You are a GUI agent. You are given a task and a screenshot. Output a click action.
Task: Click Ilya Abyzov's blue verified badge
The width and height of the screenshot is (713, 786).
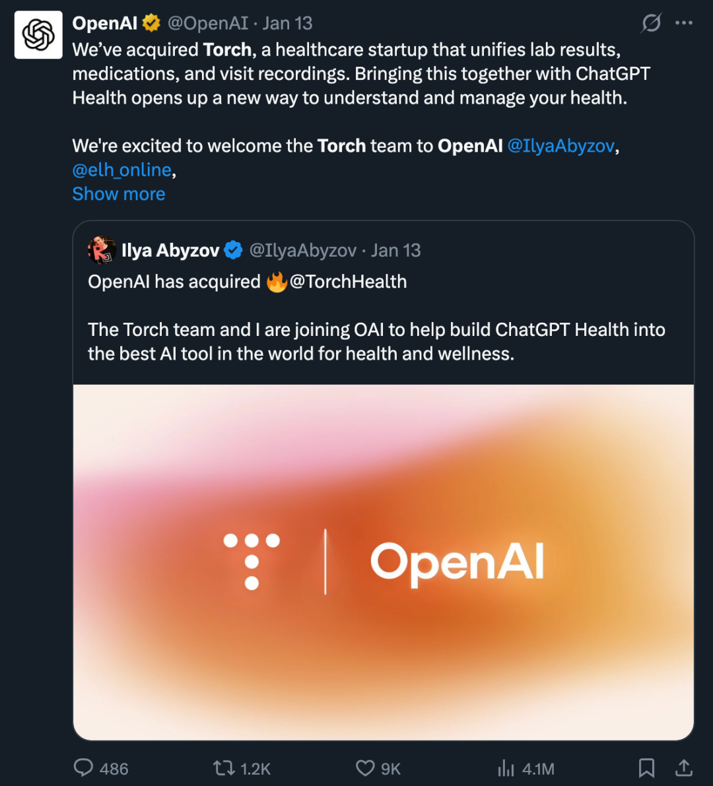(x=233, y=249)
